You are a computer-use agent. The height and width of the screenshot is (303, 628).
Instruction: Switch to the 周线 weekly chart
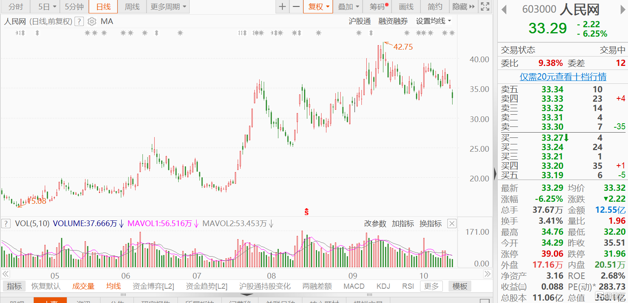pyautogui.click(x=132, y=7)
